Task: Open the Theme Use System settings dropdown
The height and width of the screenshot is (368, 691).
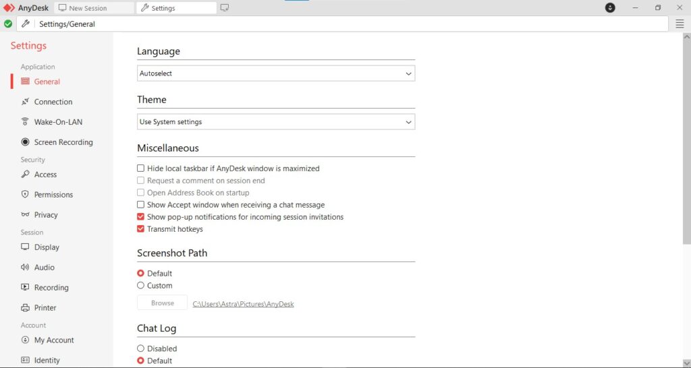Action: pyautogui.click(x=276, y=122)
